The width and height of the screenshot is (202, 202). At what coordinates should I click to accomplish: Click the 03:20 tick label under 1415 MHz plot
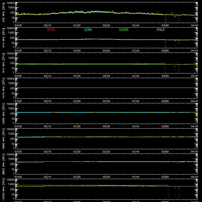coord(77,101)
